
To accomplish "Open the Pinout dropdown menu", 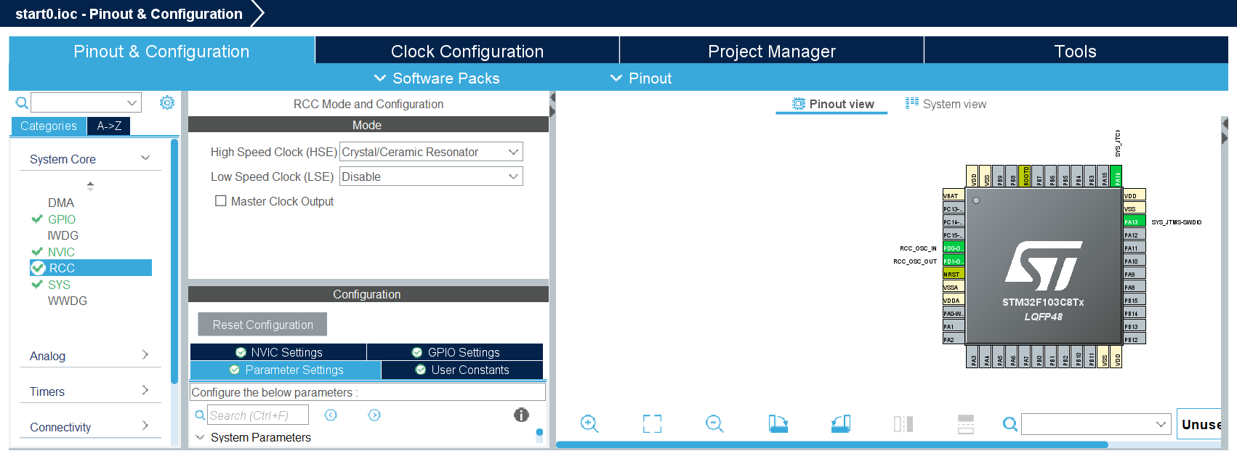I will [x=641, y=78].
